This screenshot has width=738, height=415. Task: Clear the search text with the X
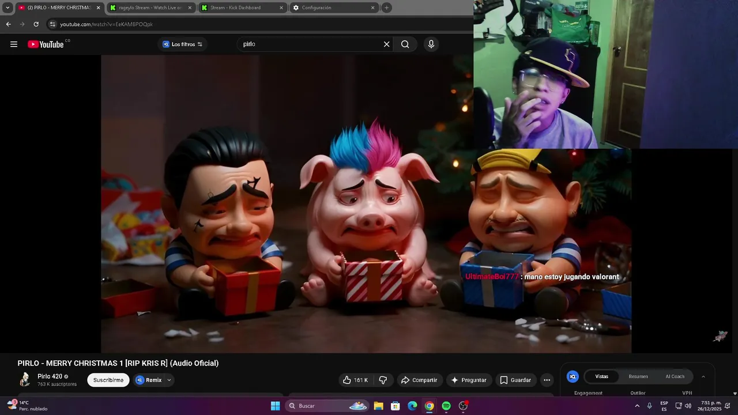386,44
